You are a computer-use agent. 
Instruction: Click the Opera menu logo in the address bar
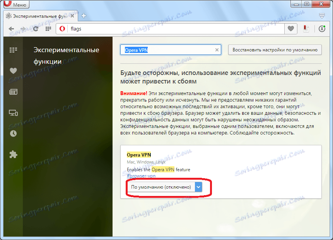(62, 29)
